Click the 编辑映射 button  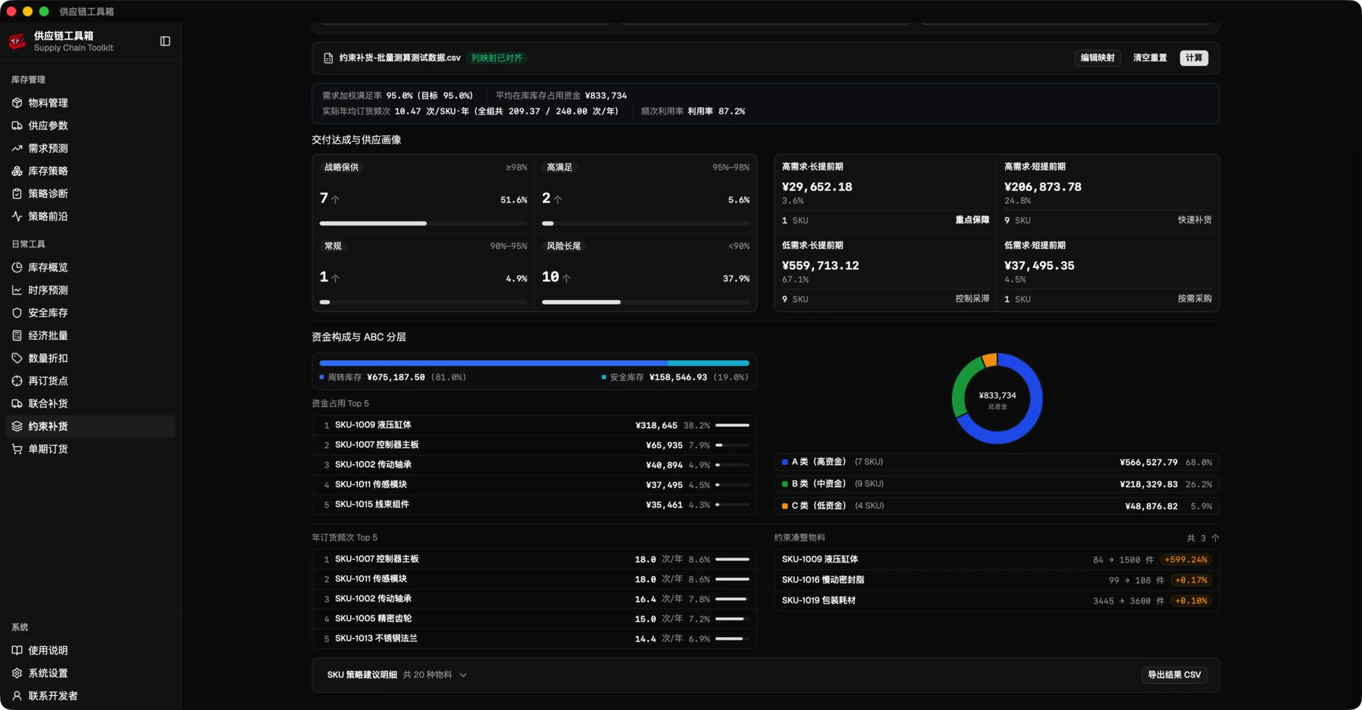pos(1097,58)
